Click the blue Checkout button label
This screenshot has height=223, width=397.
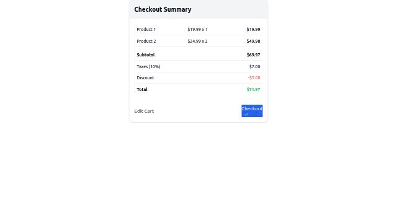(x=252, y=108)
